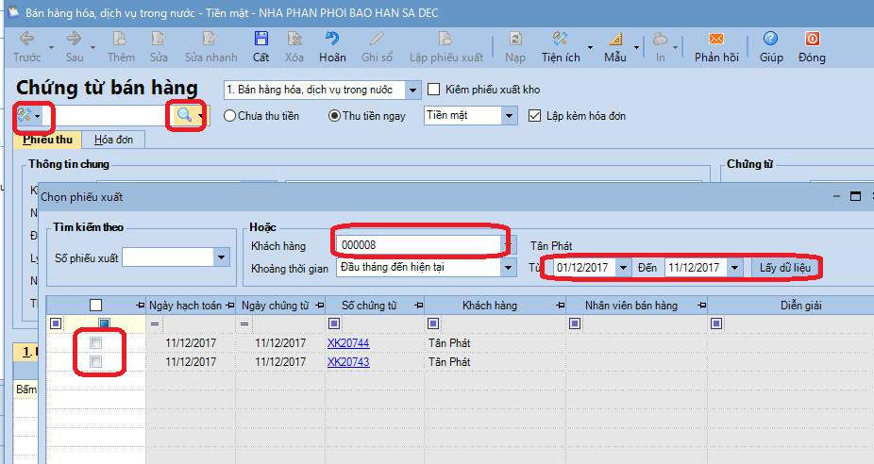This screenshot has height=464, width=874.
Task: Tick the checkbox for row XK20743
Action: pos(96,361)
